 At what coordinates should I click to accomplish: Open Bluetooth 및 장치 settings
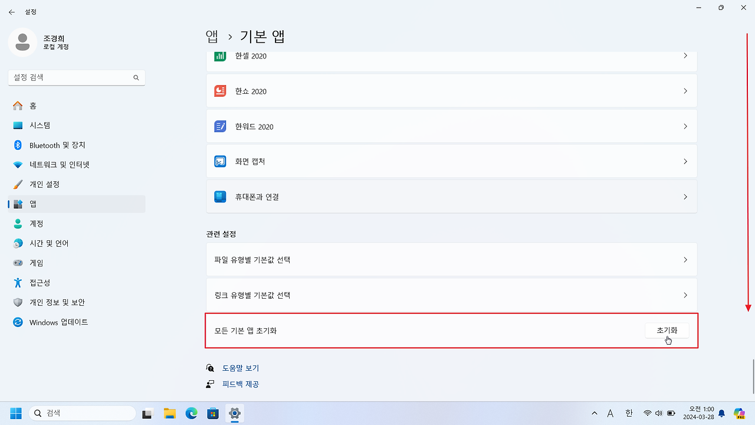click(x=77, y=145)
